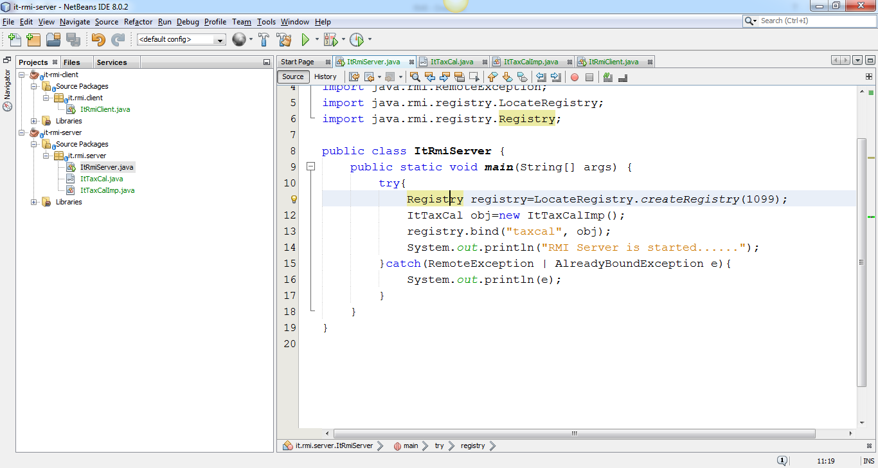Screen dimensions: 878x468
Task: Click the Clean and Build broom icon
Action: [x=284, y=40]
